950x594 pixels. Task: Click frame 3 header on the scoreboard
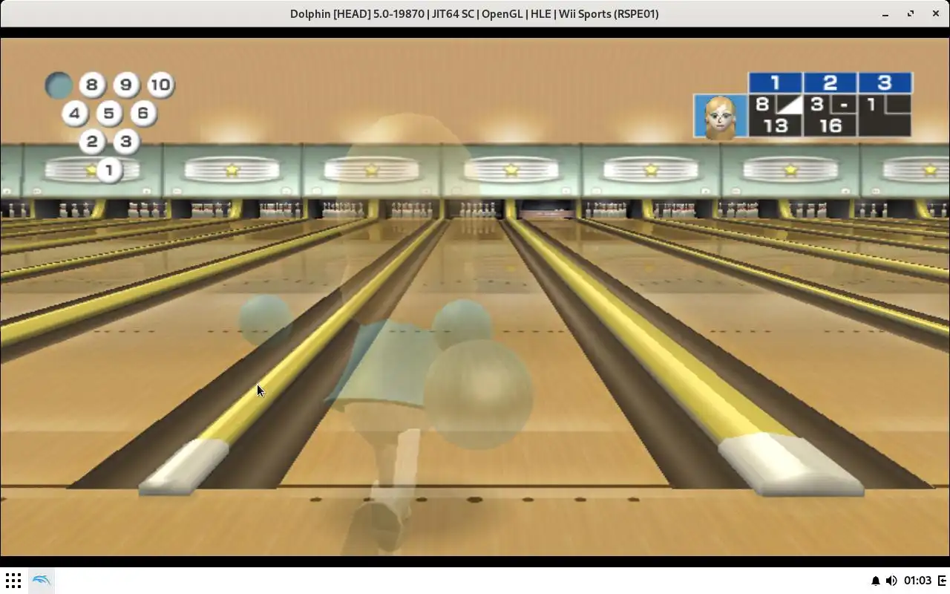pyautogui.click(x=885, y=82)
